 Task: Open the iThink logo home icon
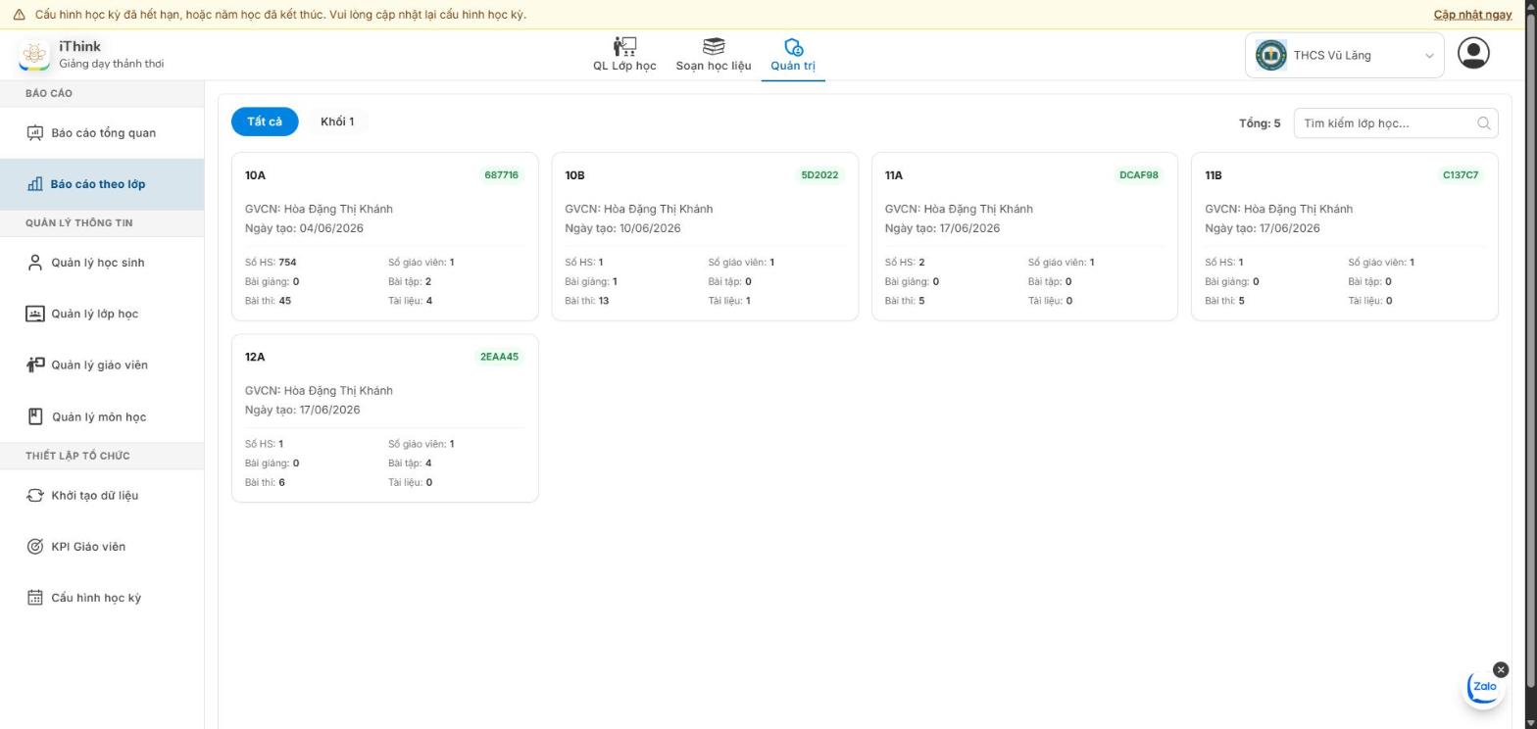(x=34, y=55)
